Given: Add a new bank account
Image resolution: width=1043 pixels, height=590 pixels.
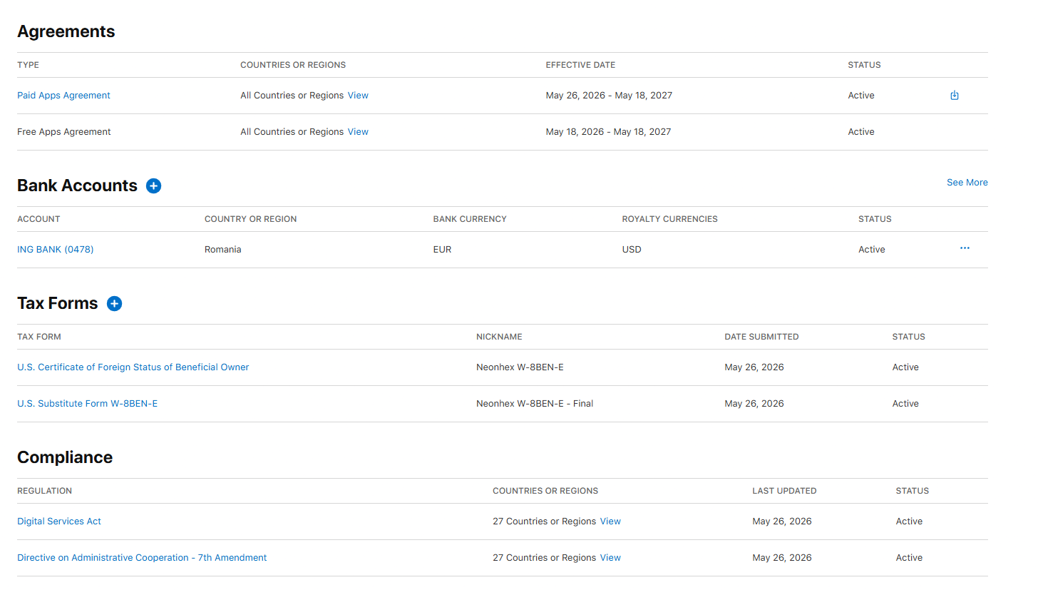Looking at the screenshot, I should [153, 186].
